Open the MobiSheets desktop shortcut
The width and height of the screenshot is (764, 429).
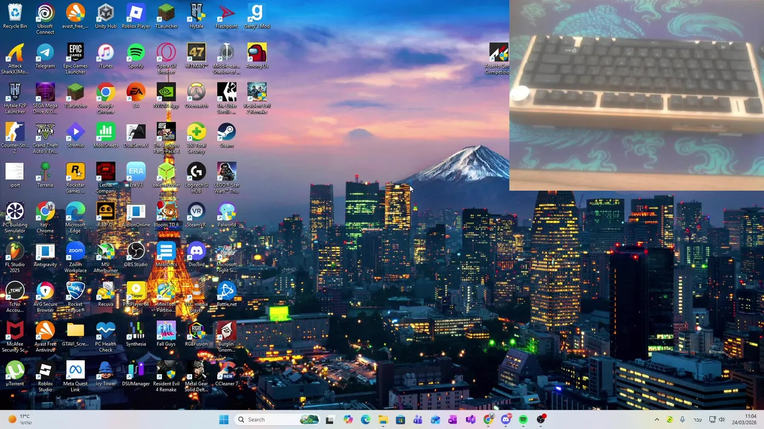(106, 136)
